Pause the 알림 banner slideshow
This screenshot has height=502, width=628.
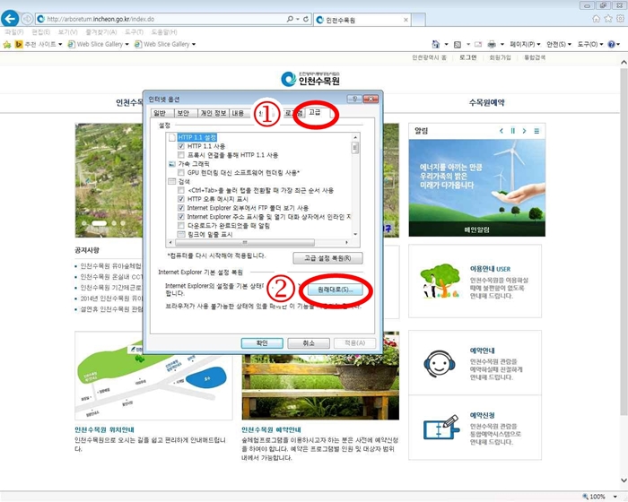pos(512,131)
